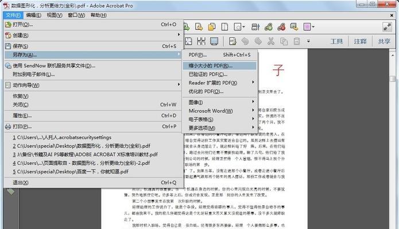Choose 附加到电子邮件(L)...
Screen dimensions: 399x229
[93, 74]
